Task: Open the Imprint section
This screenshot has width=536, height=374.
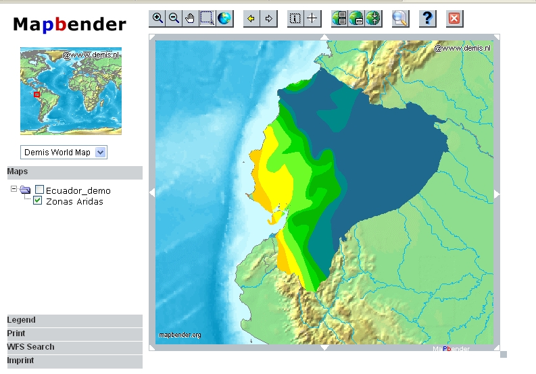Action: pos(74,360)
